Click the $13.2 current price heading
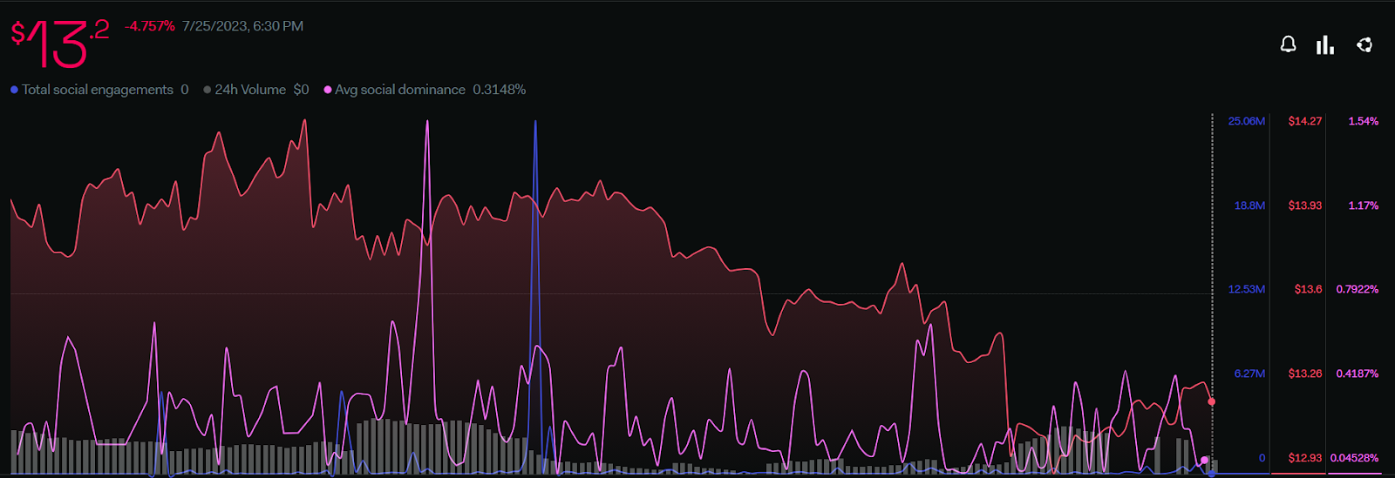Image resolution: width=1395 pixels, height=478 pixels. 59,44
